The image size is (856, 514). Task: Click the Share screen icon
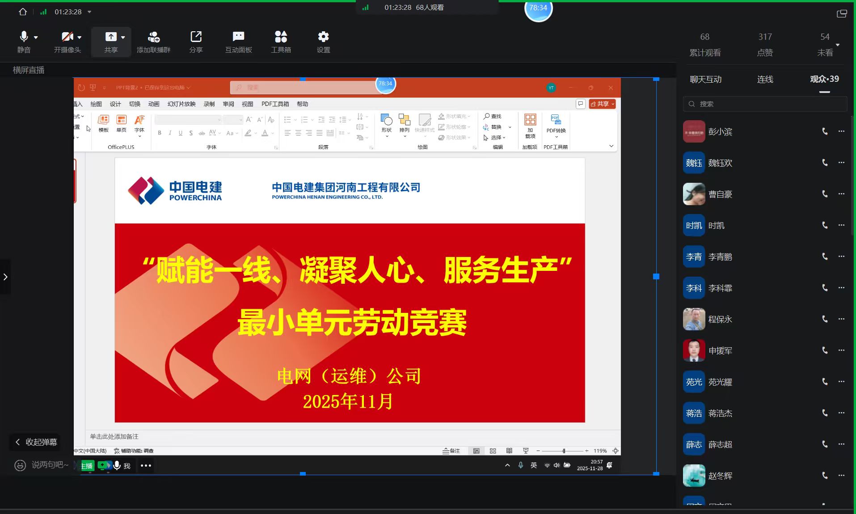coord(110,37)
